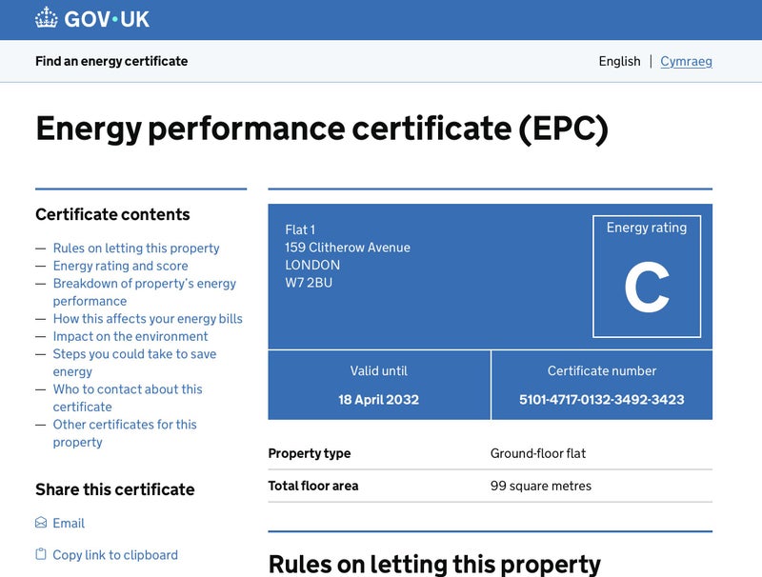
Task: Open the Find an energy certificate link
Action: (111, 61)
